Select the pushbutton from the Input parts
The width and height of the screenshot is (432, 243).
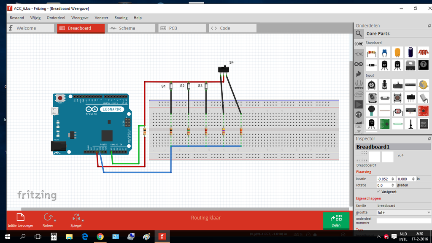[397, 97]
